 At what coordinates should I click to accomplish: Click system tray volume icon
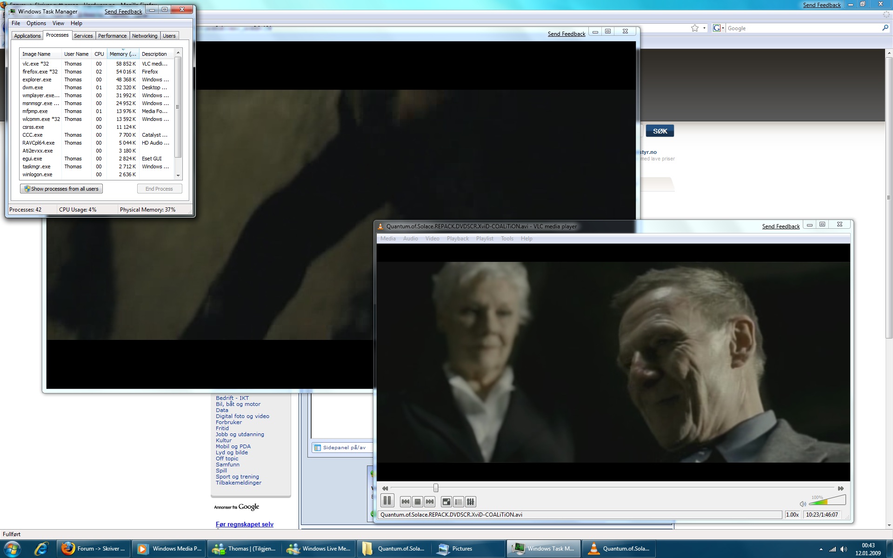tap(844, 549)
